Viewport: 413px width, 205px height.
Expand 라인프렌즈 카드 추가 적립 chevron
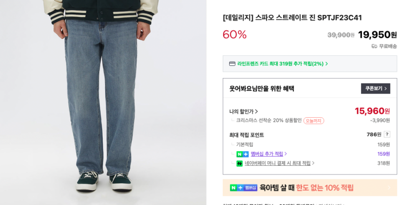(326, 64)
